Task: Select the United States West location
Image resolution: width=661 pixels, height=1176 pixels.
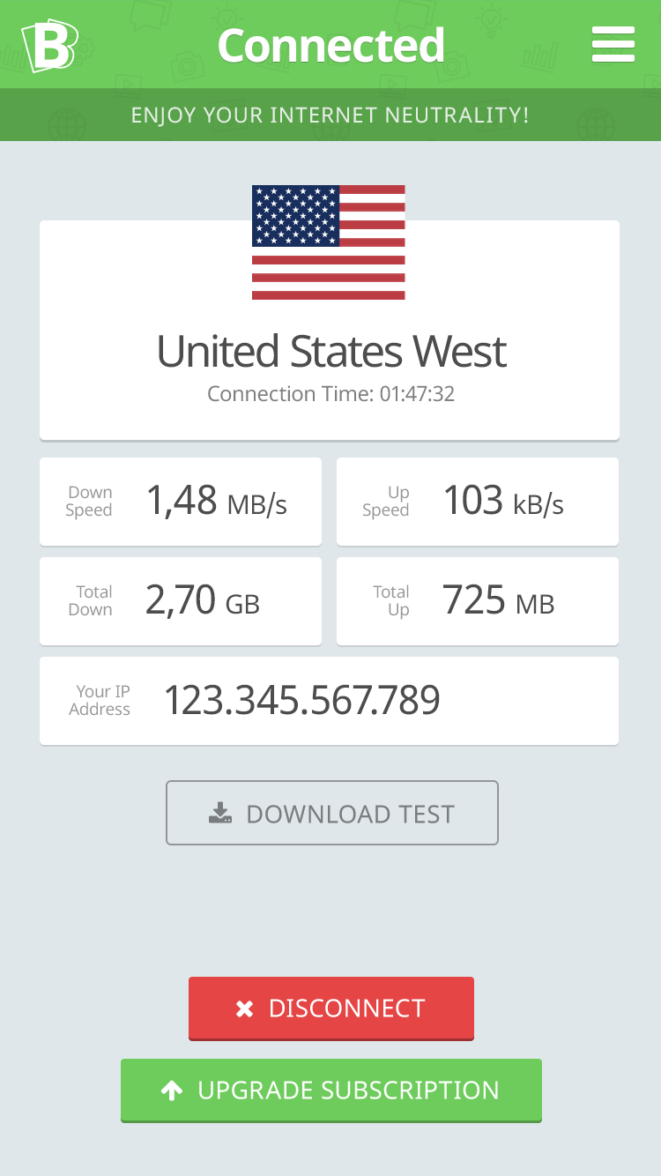Action: (x=330, y=351)
